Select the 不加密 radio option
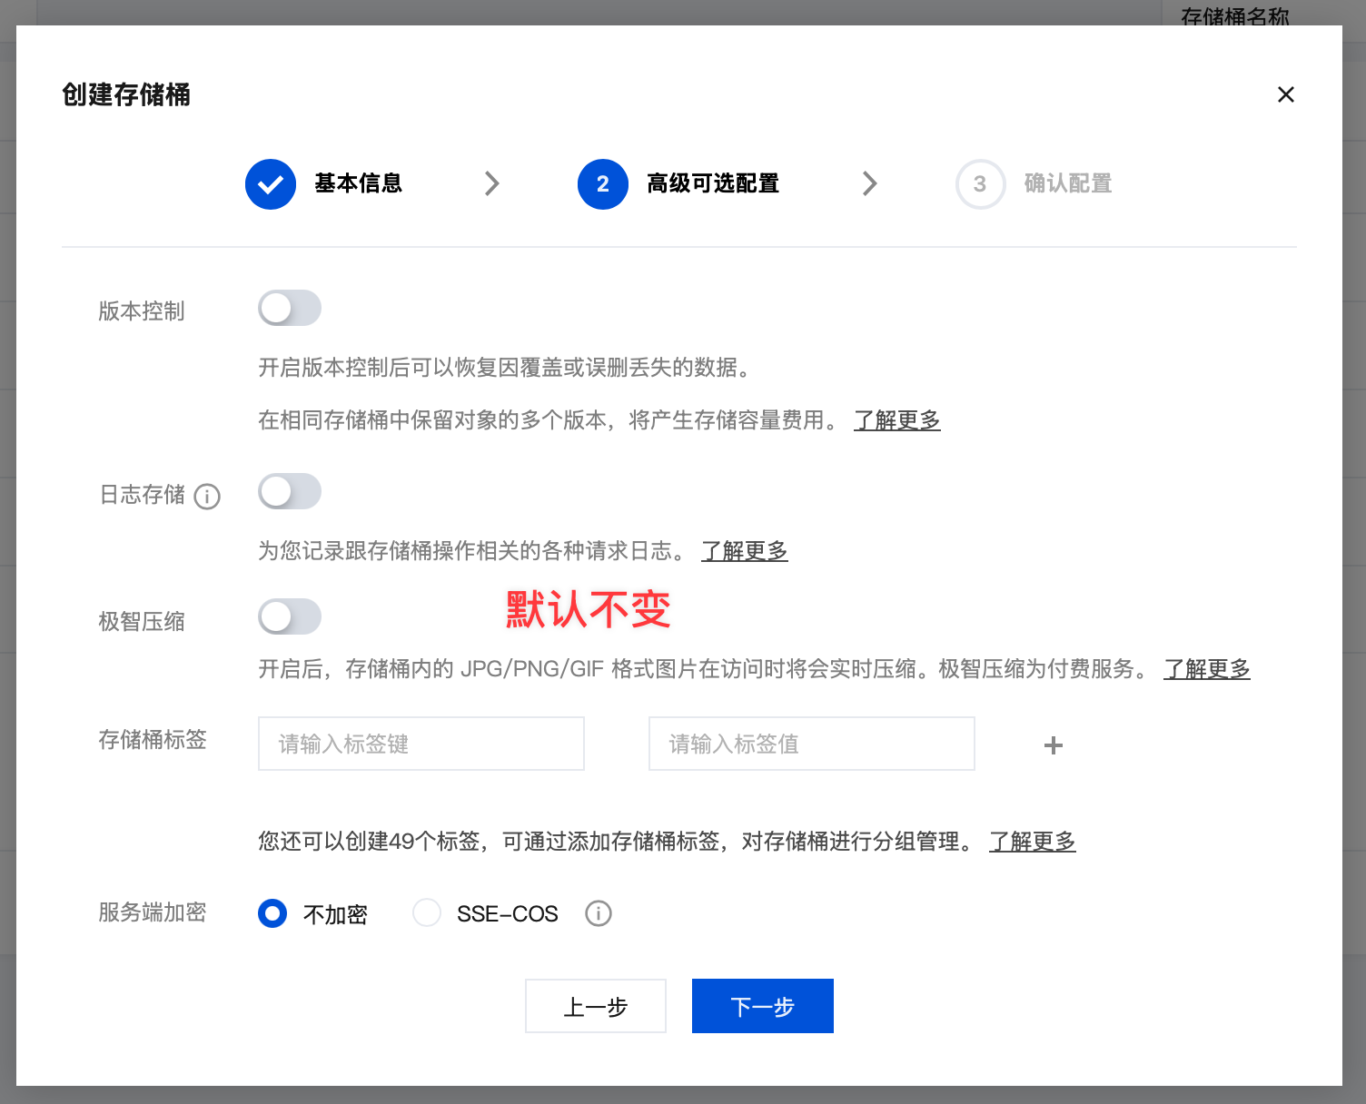The height and width of the screenshot is (1104, 1366). pyautogui.click(x=272, y=913)
